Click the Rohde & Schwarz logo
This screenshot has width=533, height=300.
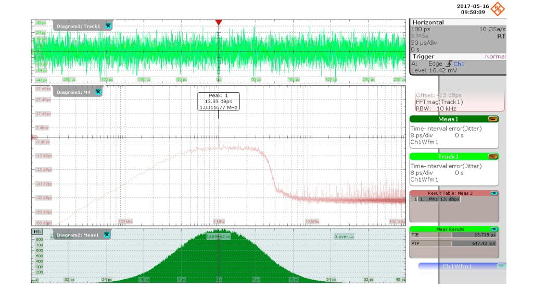pyautogui.click(x=498, y=9)
